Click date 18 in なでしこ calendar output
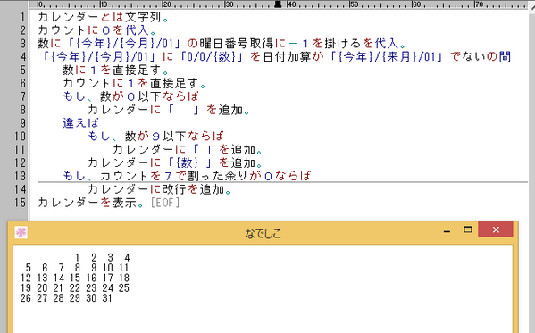The width and height of the screenshot is (535, 333). click(x=124, y=278)
